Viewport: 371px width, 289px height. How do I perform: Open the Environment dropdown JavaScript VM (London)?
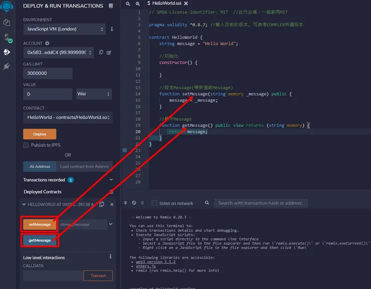64,29
